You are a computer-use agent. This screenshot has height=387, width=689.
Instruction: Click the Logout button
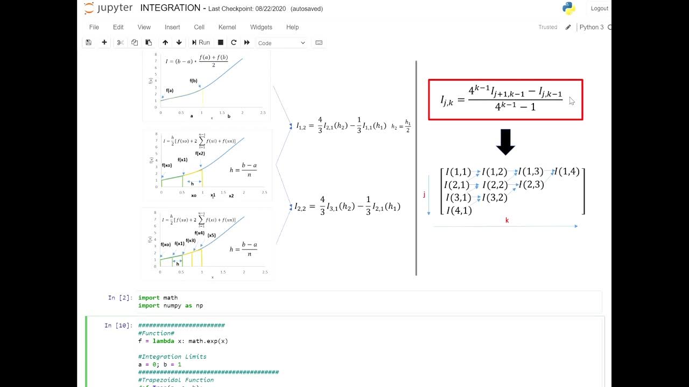(x=599, y=9)
